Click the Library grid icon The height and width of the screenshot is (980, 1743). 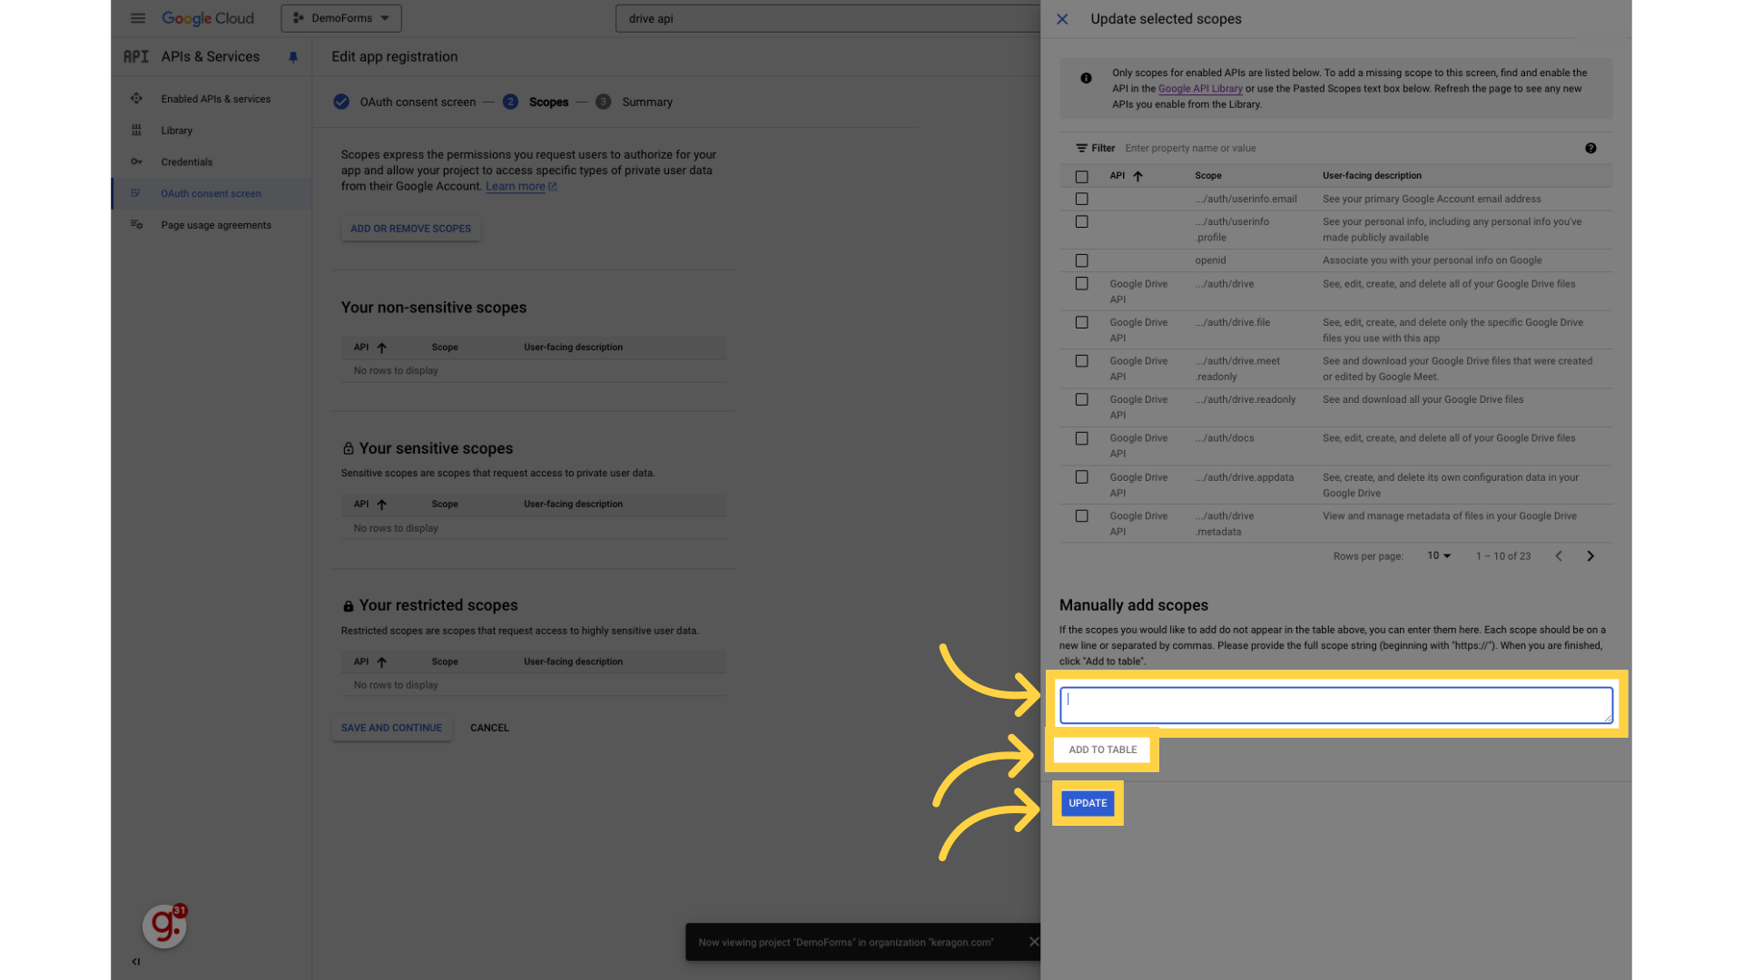136,131
